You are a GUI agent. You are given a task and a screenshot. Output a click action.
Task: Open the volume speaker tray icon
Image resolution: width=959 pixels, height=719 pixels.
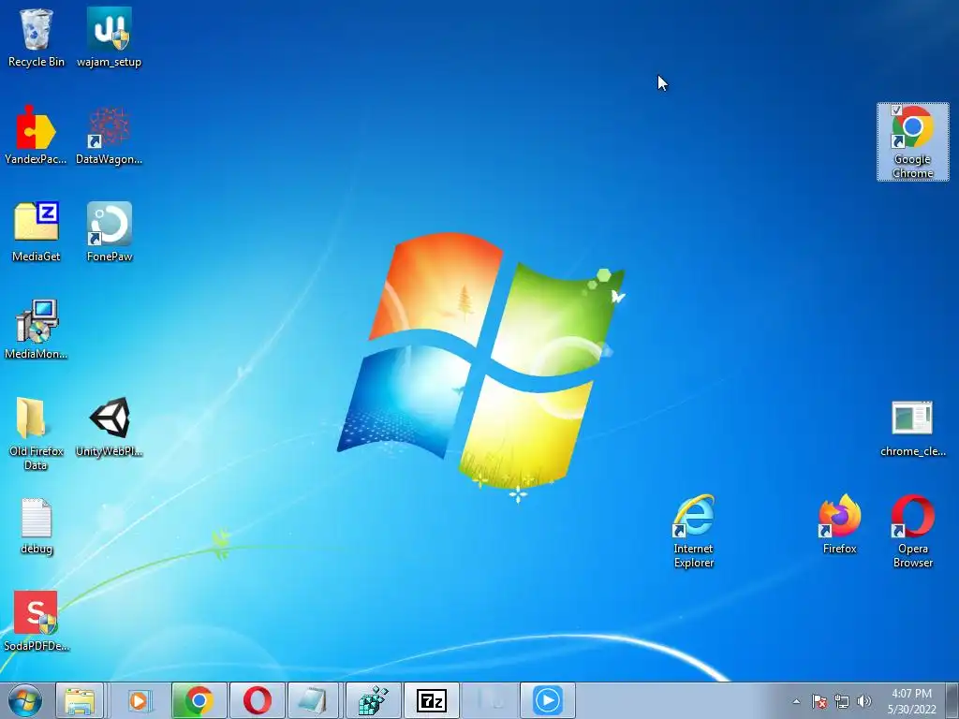coord(863,701)
